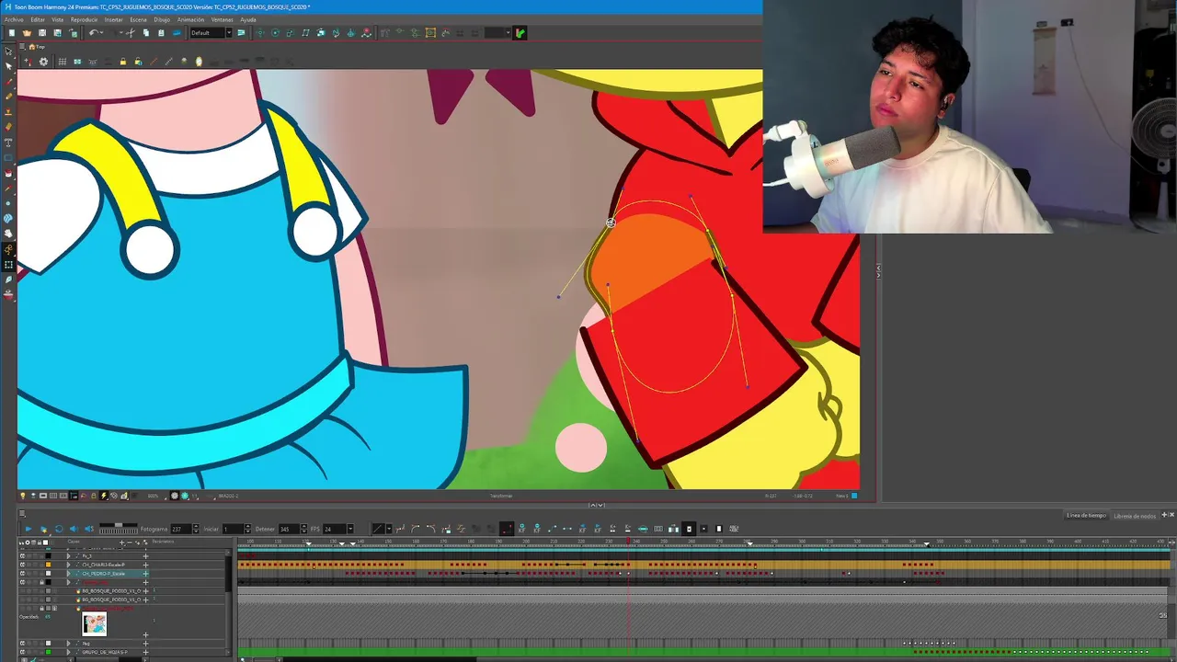Click the reference image thumbnail in timeline

tap(94, 624)
